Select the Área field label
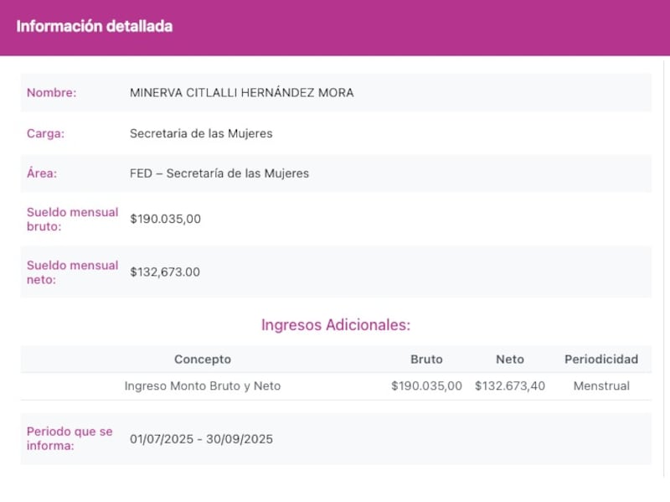 point(44,173)
